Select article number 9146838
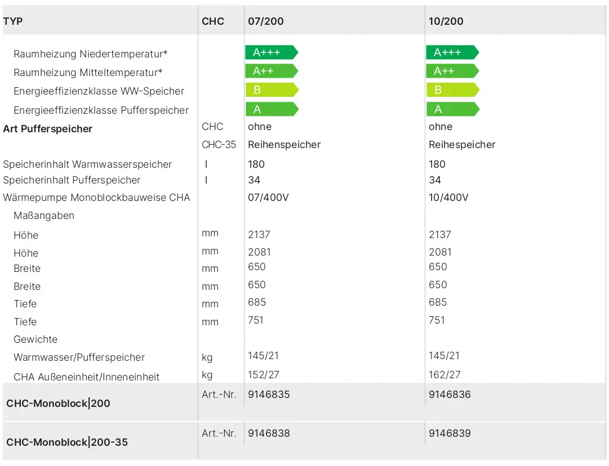The height and width of the screenshot is (466, 609). pyautogui.click(x=269, y=433)
